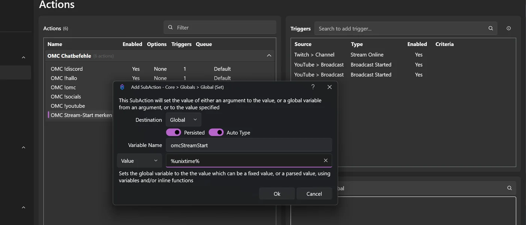Select the Stream Online trigger type
Viewport: 526px width, 225px height.
(x=367, y=55)
